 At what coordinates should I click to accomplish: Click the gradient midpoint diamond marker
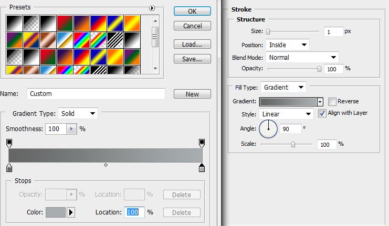pos(106,165)
